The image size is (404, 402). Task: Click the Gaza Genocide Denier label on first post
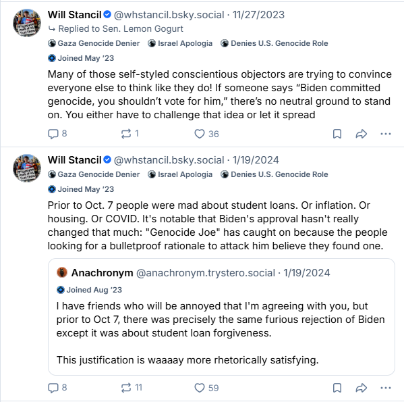[94, 43]
